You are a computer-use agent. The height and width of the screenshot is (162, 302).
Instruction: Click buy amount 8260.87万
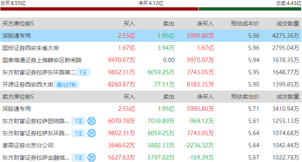pos(121,84)
